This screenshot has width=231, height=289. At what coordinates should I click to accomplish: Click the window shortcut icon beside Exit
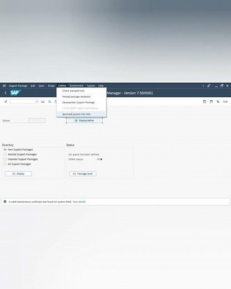click(211, 102)
